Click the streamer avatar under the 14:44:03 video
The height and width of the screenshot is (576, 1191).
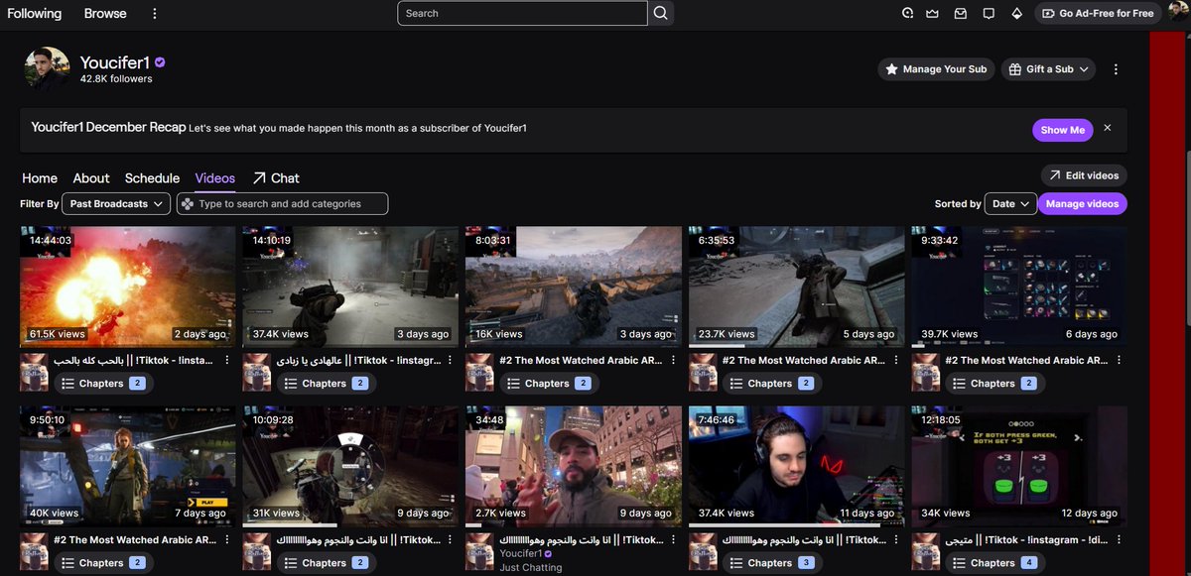point(34,372)
